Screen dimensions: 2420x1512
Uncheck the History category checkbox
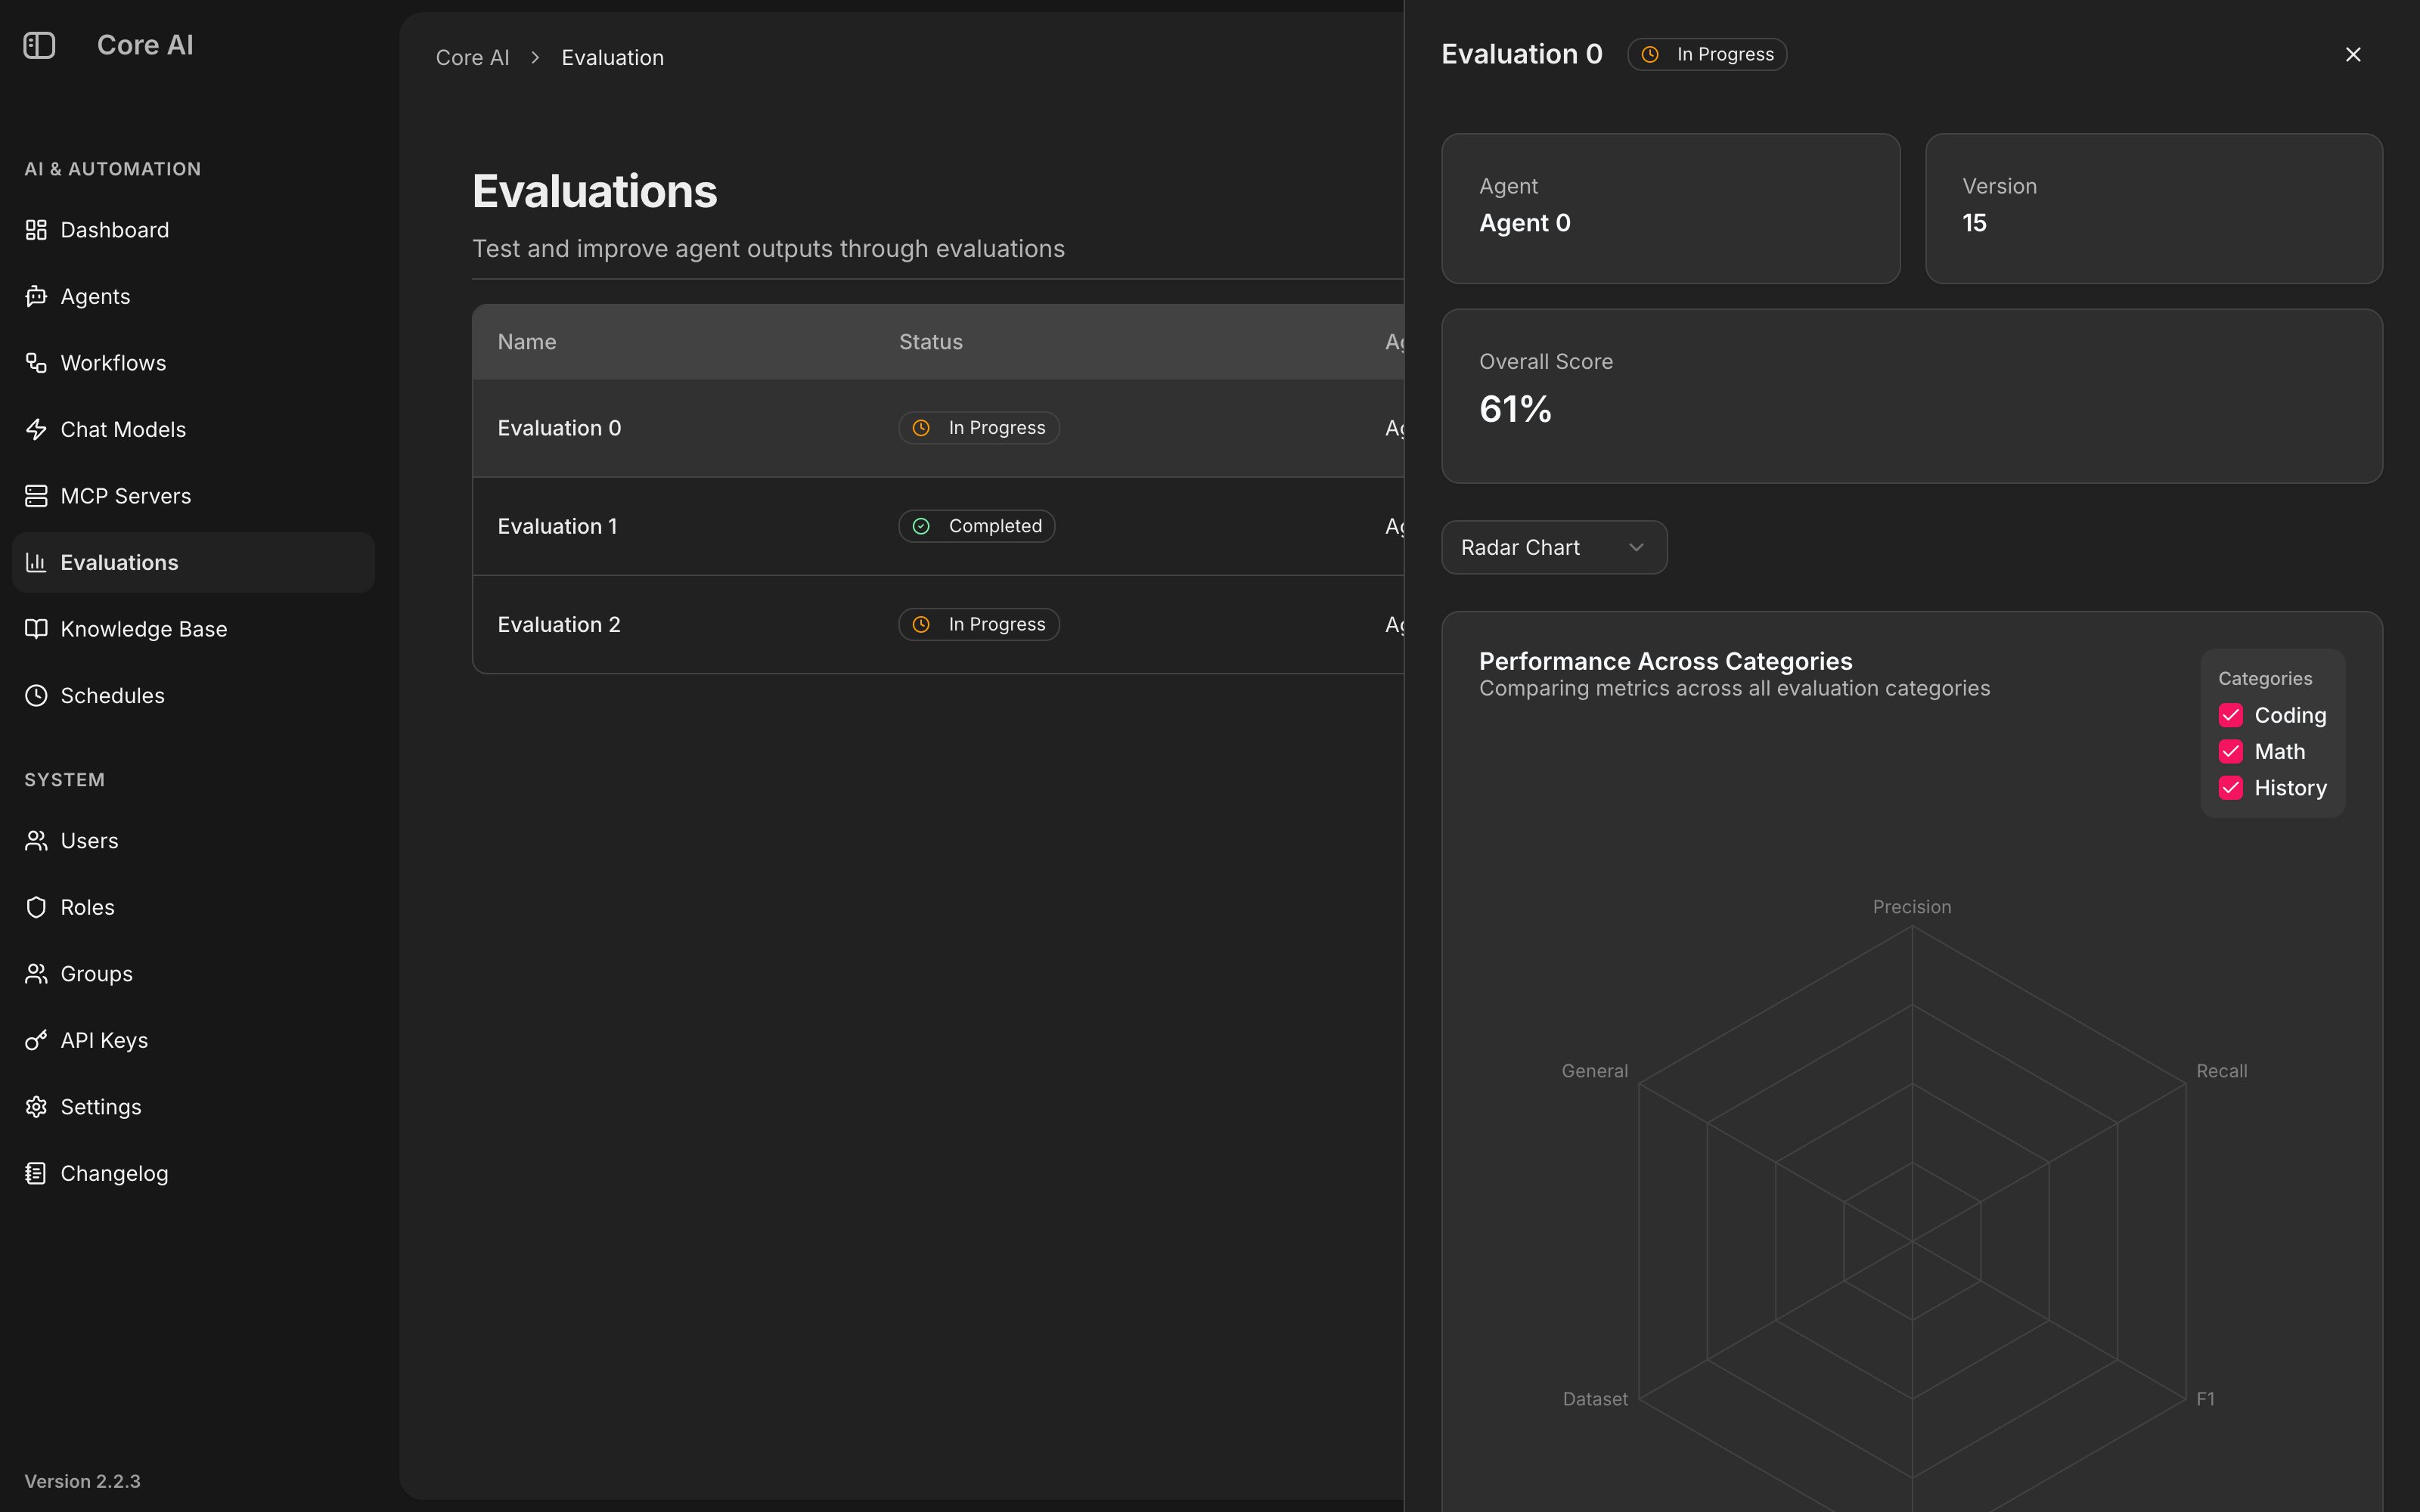coord(2231,788)
